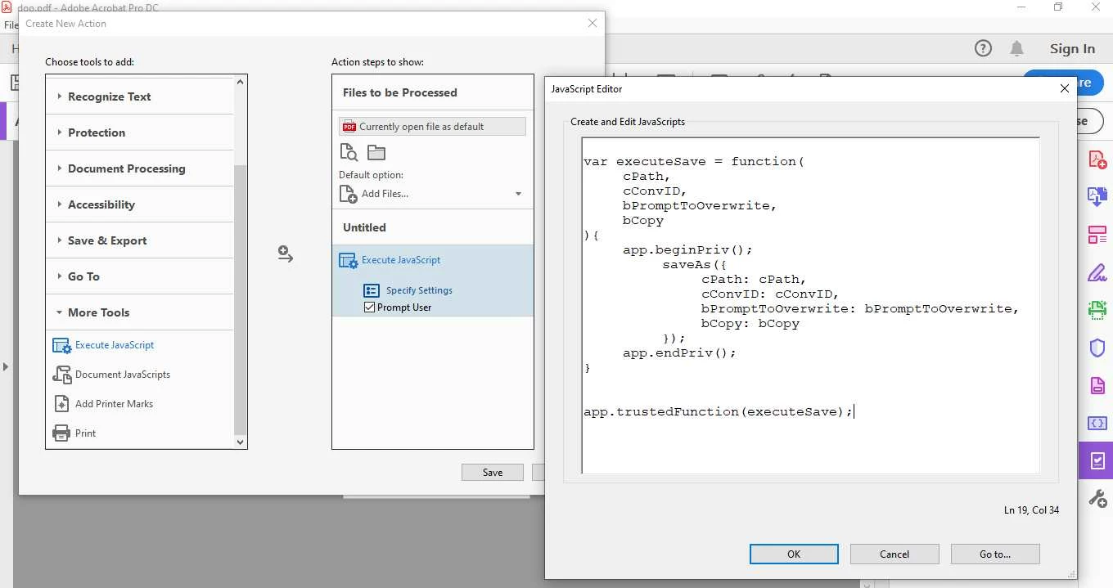Open the Help question mark icon
1113x588 pixels.
click(983, 48)
